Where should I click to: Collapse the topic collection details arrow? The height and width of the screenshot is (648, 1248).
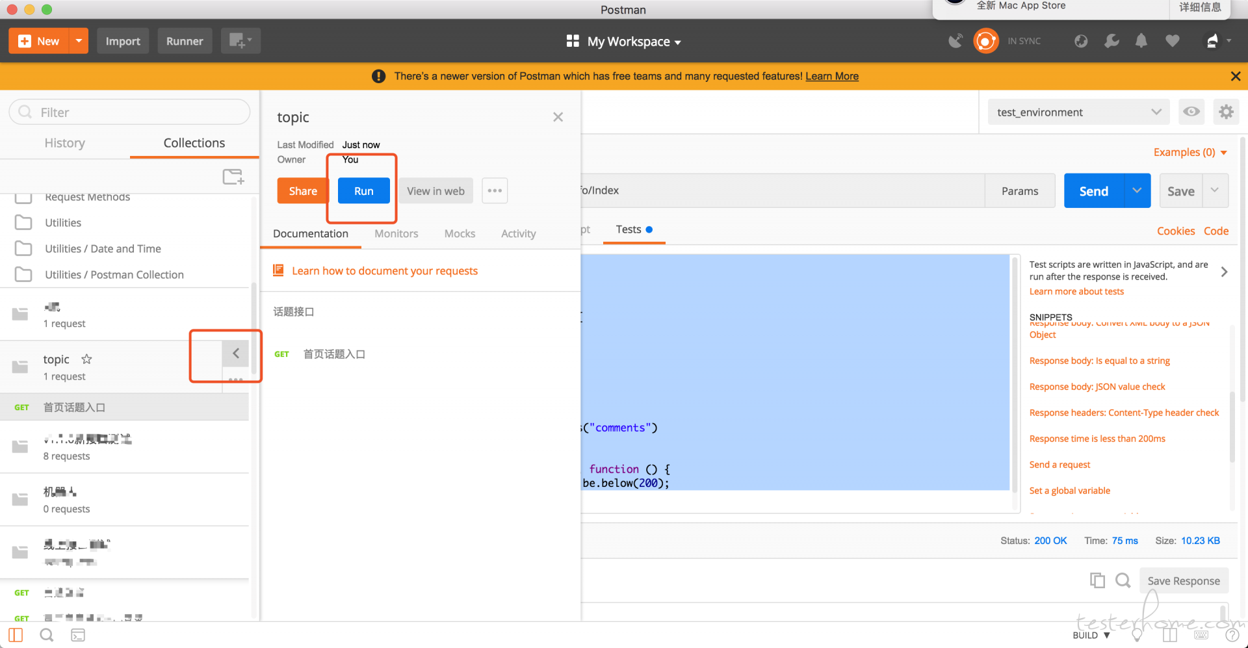235,354
